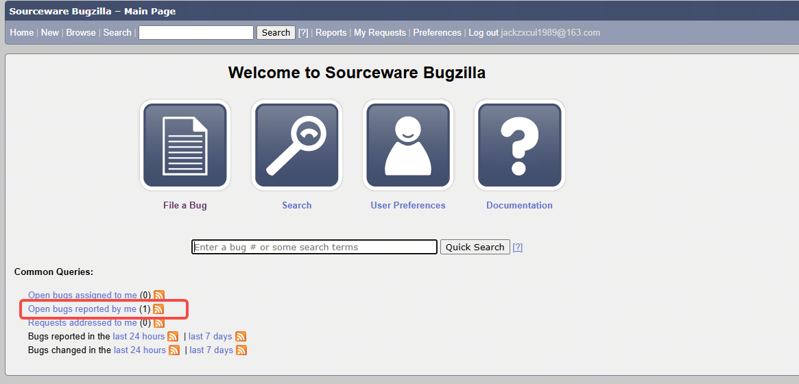This screenshot has height=384, width=799.
Task: Focus the header search text field
Action: click(x=196, y=33)
